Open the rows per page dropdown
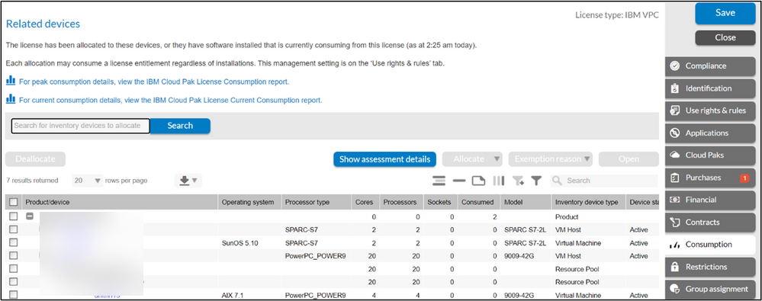762x301 pixels. 88,181
